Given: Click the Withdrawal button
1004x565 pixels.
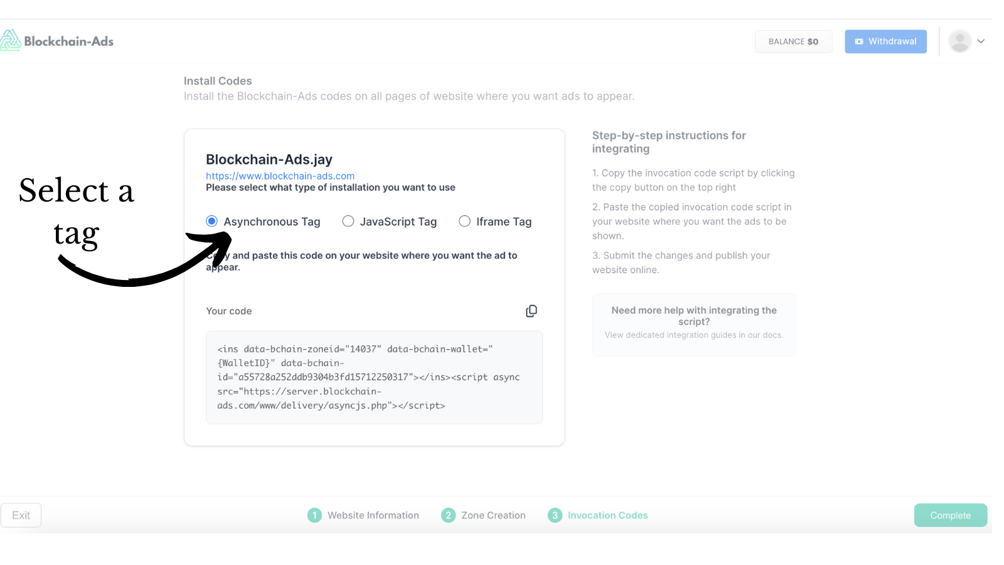Looking at the screenshot, I should click(885, 41).
